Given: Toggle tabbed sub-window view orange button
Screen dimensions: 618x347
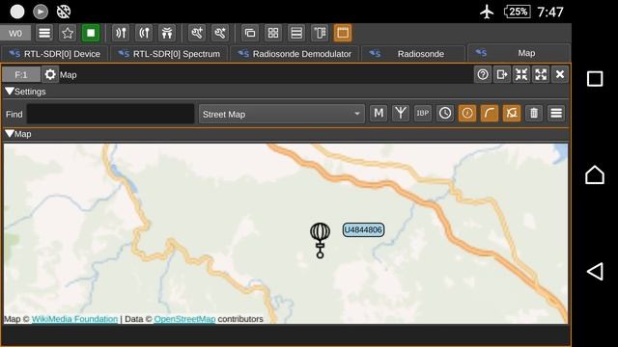Looking at the screenshot, I should pyautogui.click(x=343, y=33).
